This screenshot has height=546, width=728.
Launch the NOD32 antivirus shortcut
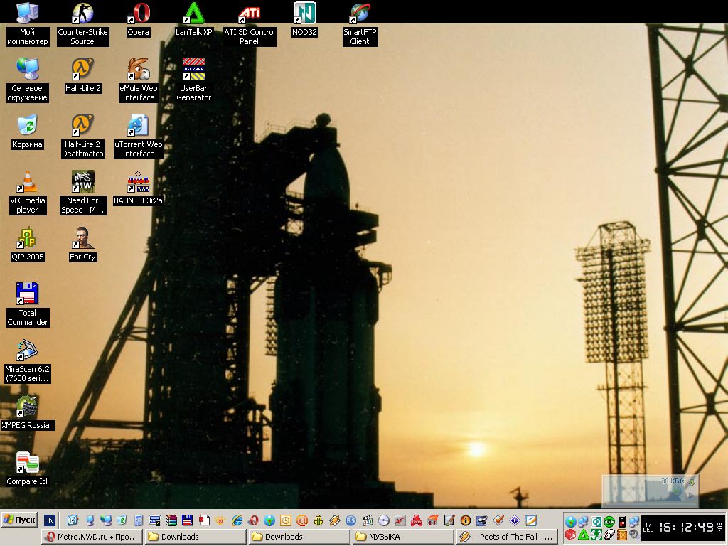(x=304, y=14)
